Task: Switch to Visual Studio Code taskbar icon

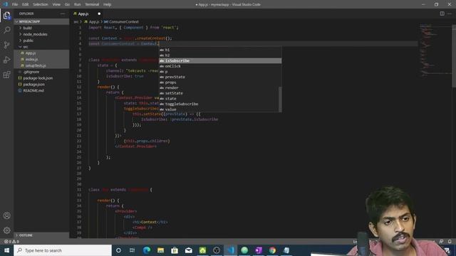Action: pyautogui.click(x=231, y=250)
